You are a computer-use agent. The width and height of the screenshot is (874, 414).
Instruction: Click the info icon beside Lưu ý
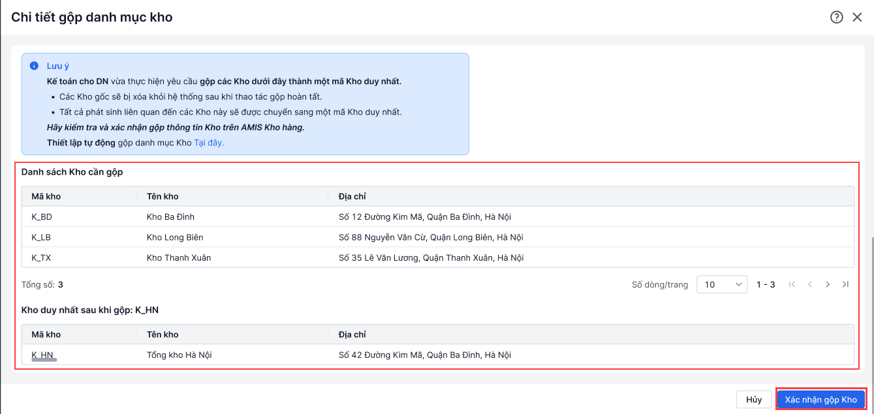34,66
